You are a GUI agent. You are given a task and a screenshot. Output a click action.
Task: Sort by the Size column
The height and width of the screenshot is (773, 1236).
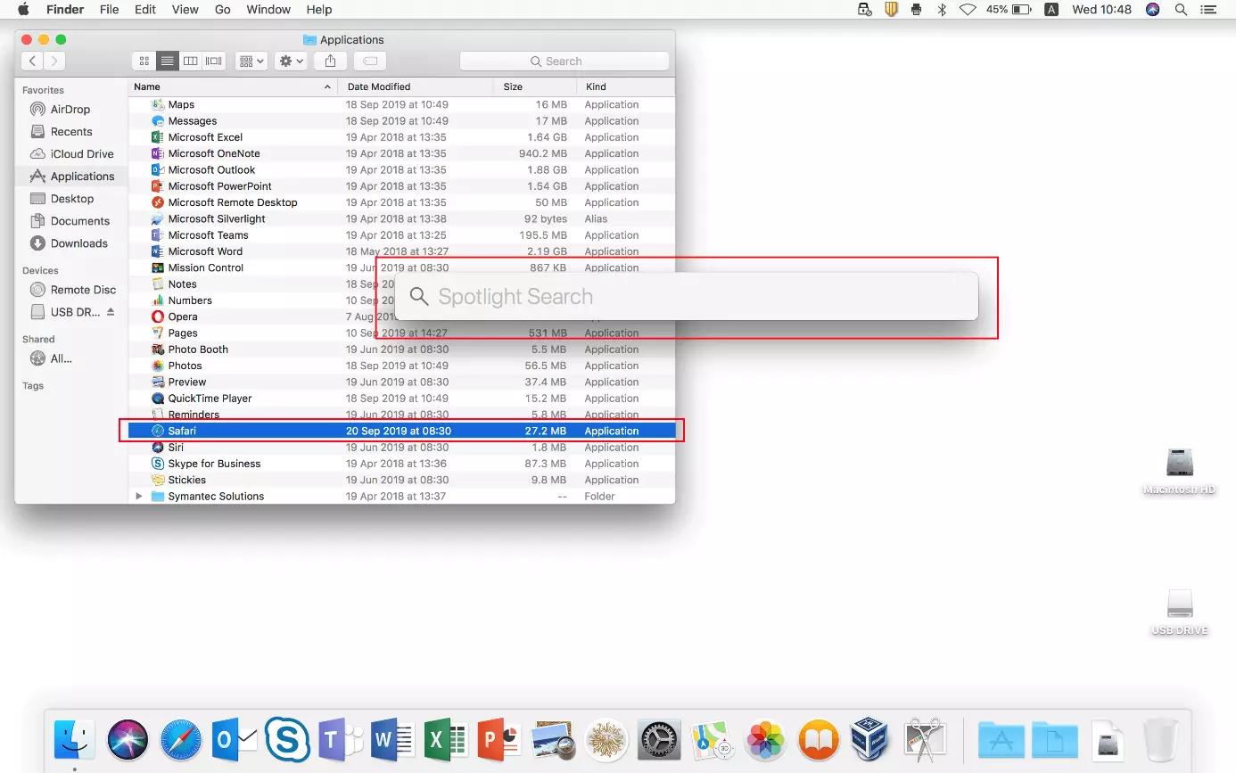(x=535, y=86)
